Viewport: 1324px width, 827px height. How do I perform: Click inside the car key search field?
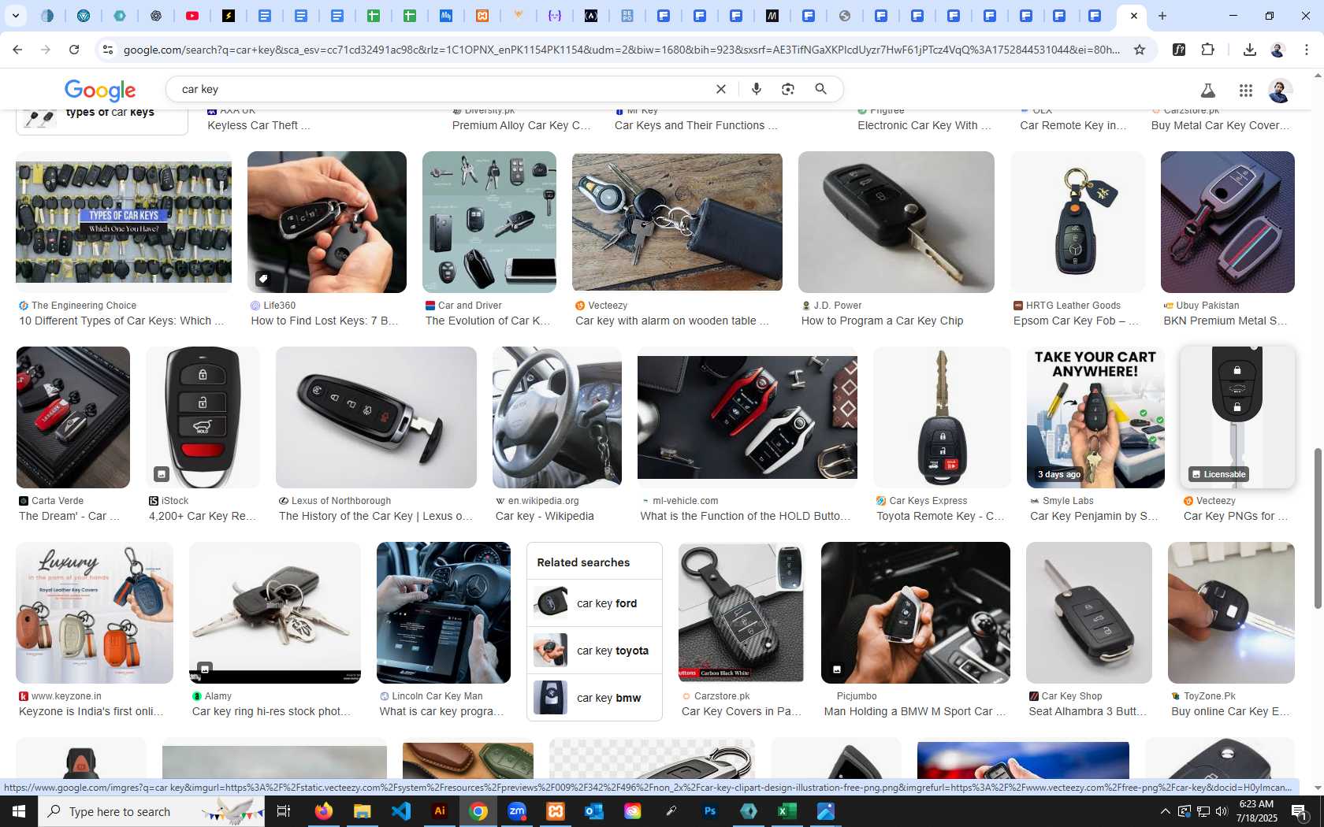[x=441, y=89]
